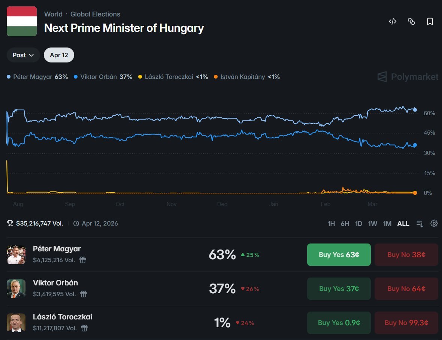This screenshot has height=340, width=442.
Task: Click gift icon beside Viktor Orbán volume
Action: tap(84, 294)
